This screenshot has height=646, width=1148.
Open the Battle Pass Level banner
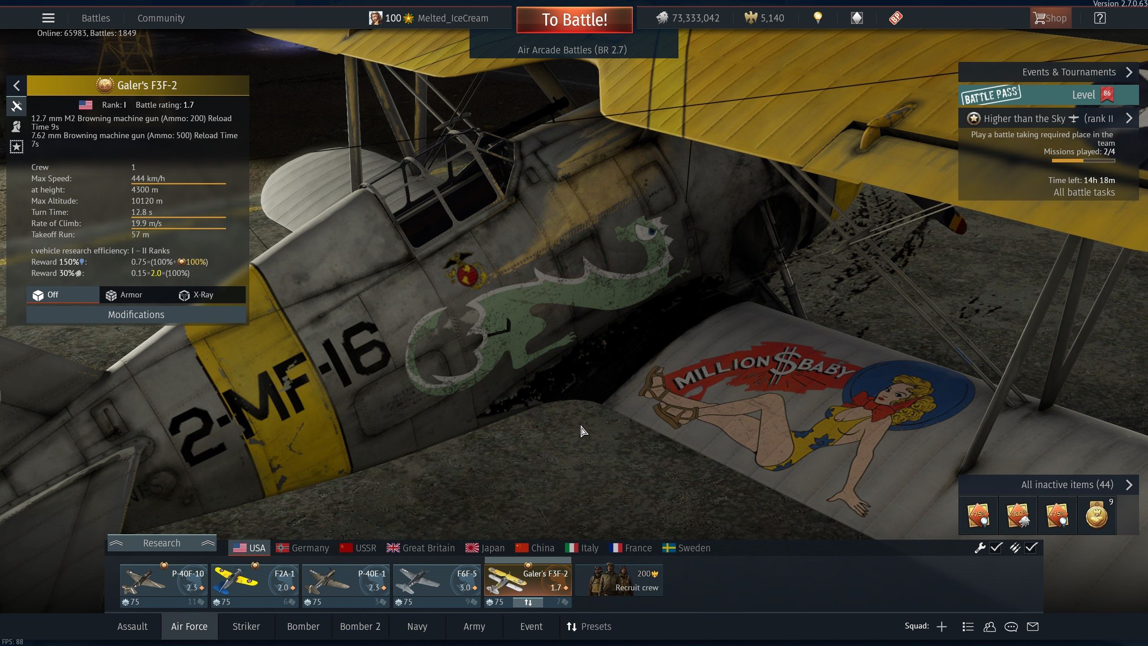pyautogui.click(x=1048, y=95)
